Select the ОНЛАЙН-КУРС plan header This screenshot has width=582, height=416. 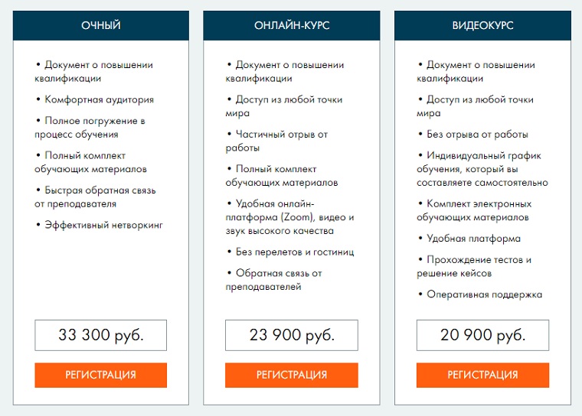coord(292,25)
